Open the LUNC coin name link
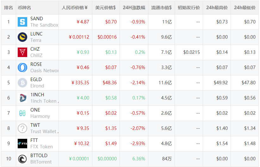This screenshot has width=260, height=167. click(36, 34)
